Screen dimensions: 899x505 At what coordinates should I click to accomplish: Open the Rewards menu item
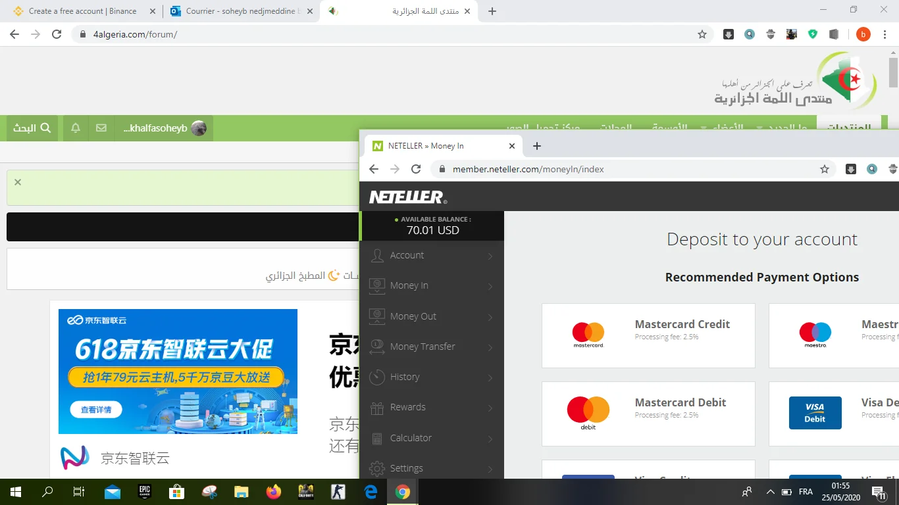point(407,407)
